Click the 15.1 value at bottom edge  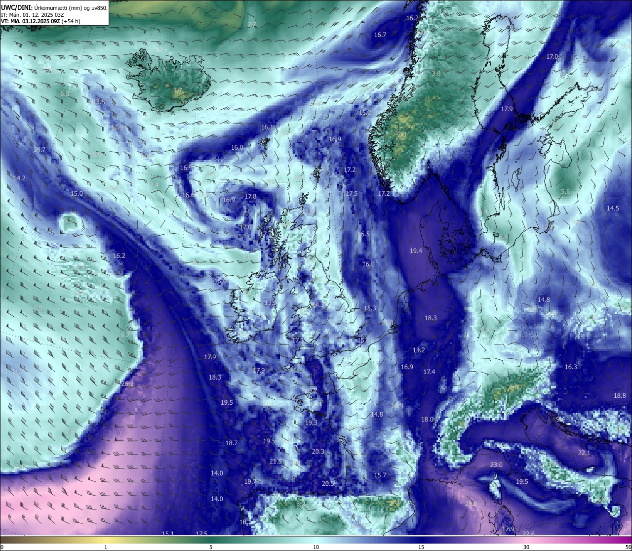pyautogui.click(x=168, y=533)
